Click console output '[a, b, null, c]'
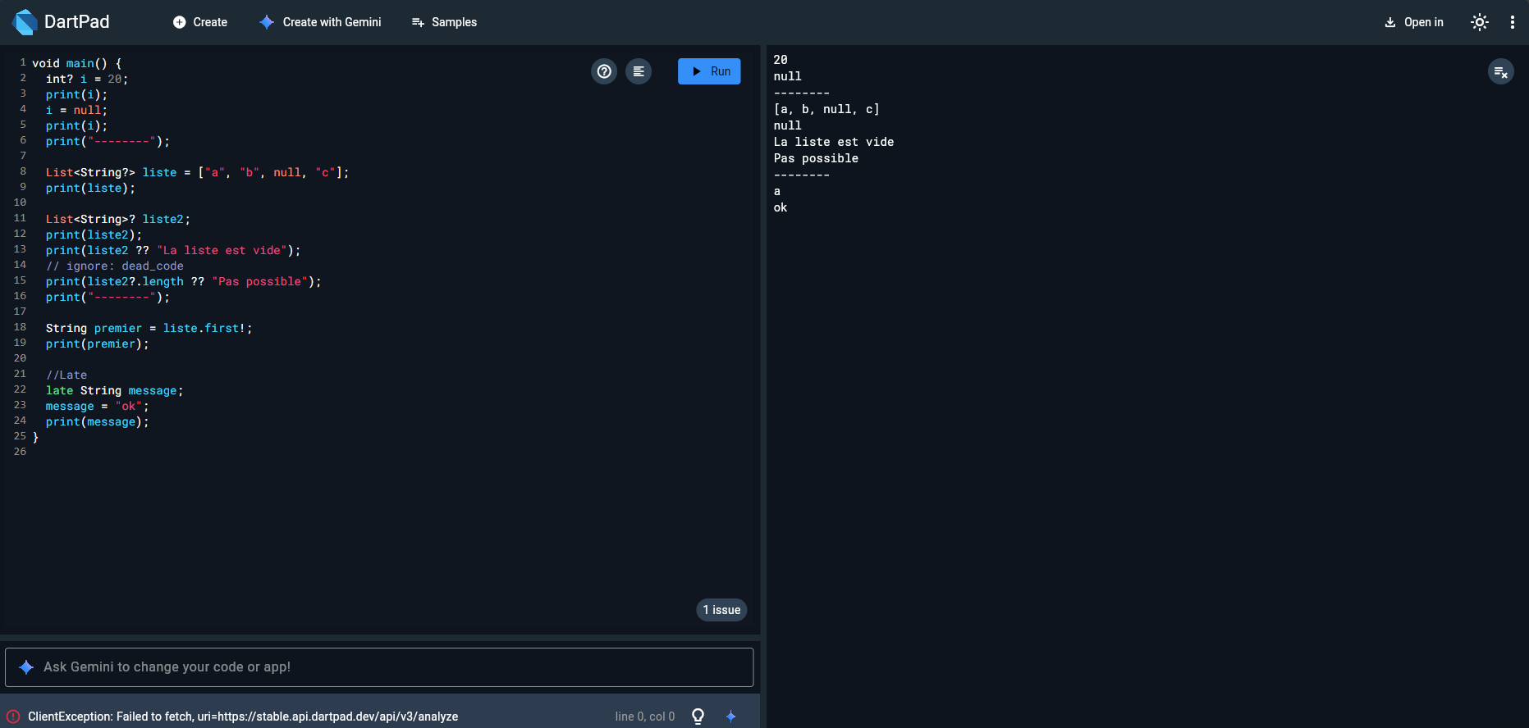This screenshot has height=728, width=1529. pos(826,109)
